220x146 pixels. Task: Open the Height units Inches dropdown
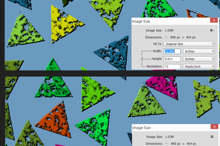199,59
